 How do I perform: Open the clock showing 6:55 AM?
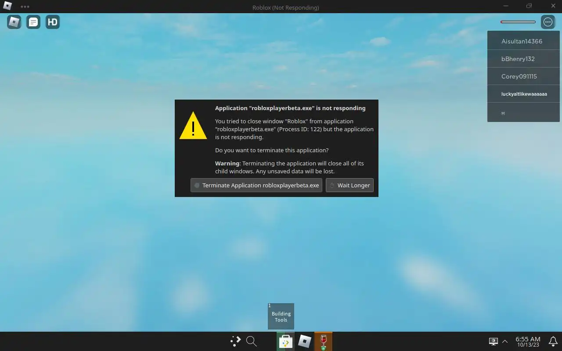(x=528, y=342)
